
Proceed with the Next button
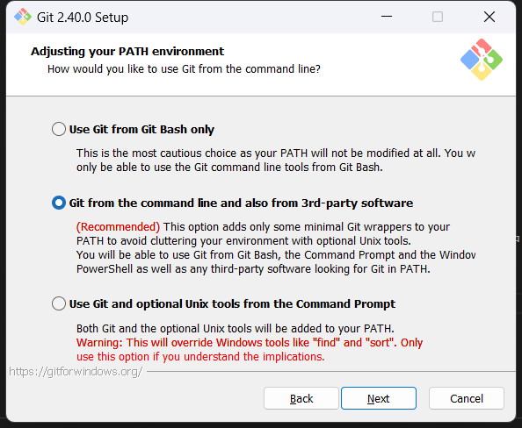point(379,398)
